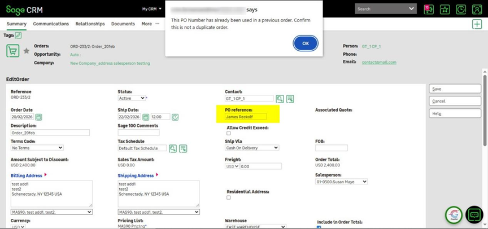Open the Terms Code dropdown
488x229 pixels.
(37, 148)
